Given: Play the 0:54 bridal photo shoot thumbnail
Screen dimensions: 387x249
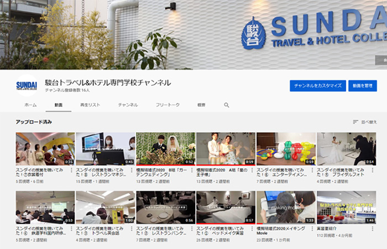Looking at the screenshot, I should coord(347,149).
